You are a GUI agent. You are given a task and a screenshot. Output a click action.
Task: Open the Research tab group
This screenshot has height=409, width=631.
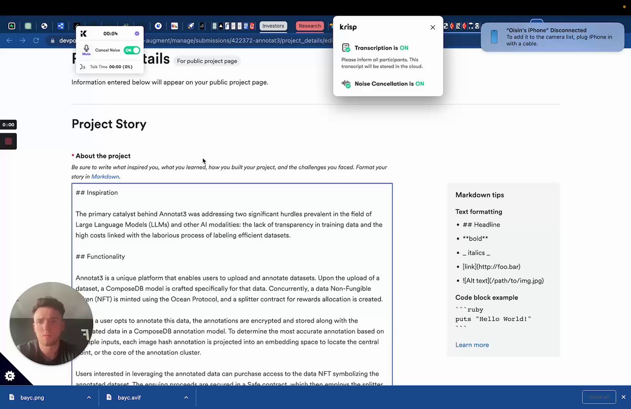[310, 26]
